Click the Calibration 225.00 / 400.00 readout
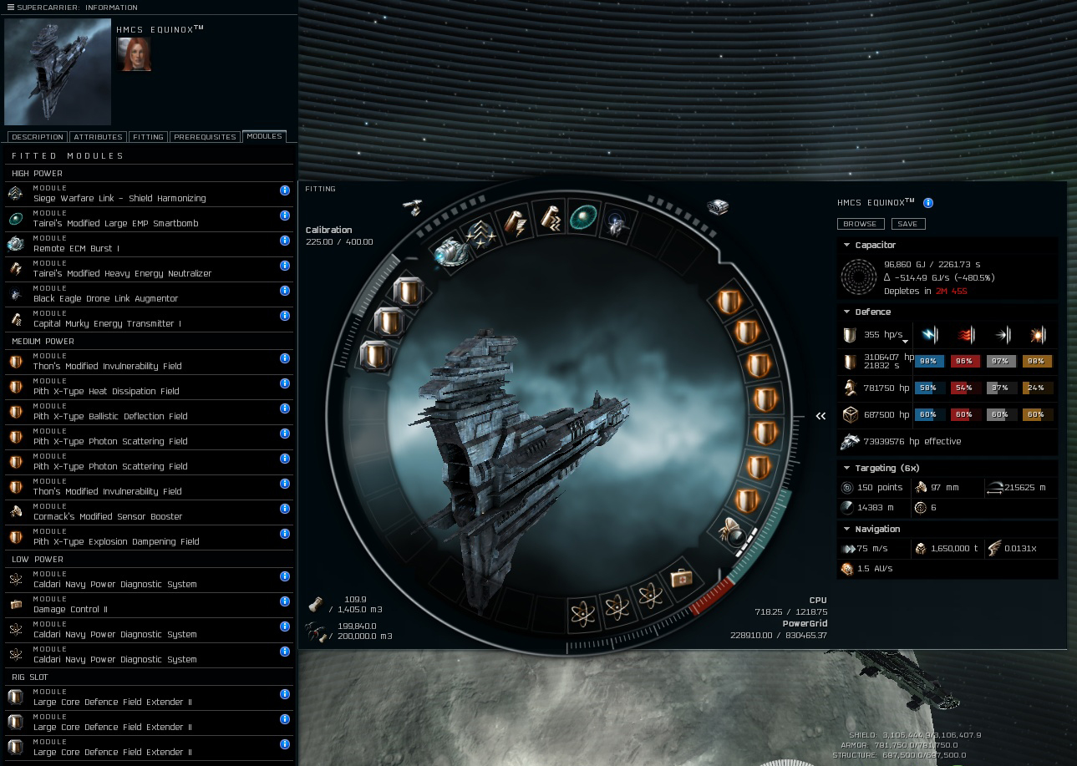The width and height of the screenshot is (1077, 766). (x=339, y=236)
